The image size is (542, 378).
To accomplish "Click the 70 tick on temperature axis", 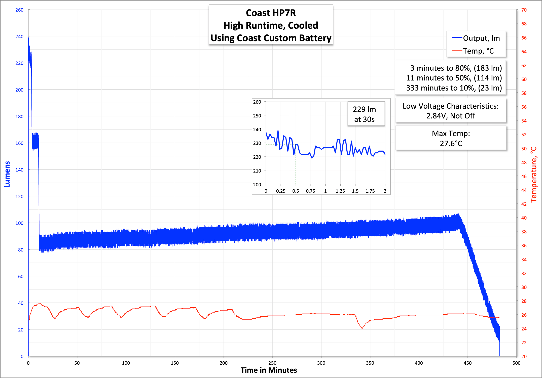I will [x=524, y=10].
